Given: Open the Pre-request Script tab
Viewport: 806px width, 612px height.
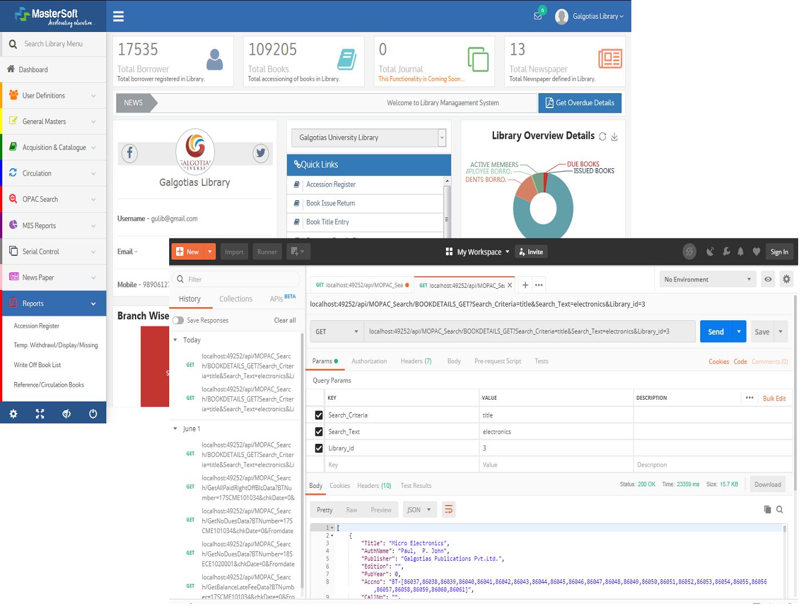Looking at the screenshot, I should pos(497,361).
